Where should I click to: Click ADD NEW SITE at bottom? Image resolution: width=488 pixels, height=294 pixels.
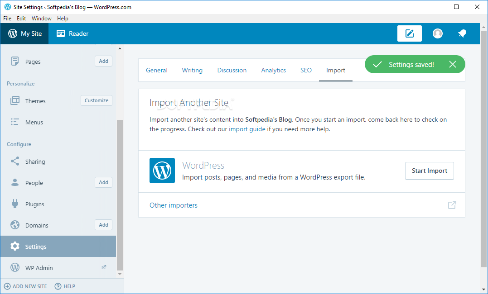pos(25,286)
